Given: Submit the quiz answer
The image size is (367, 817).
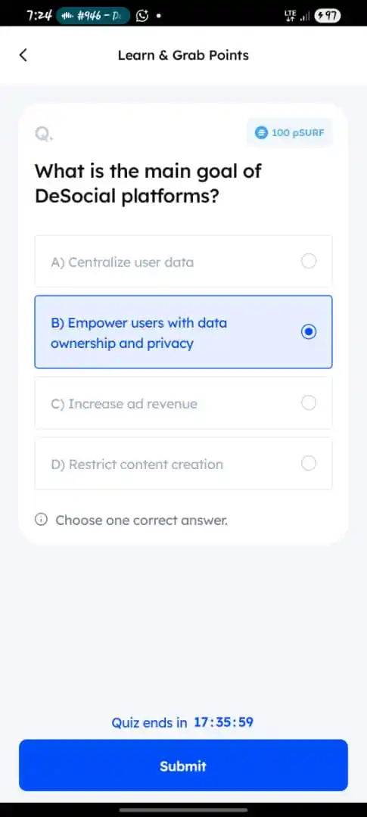Looking at the screenshot, I should 183,766.
